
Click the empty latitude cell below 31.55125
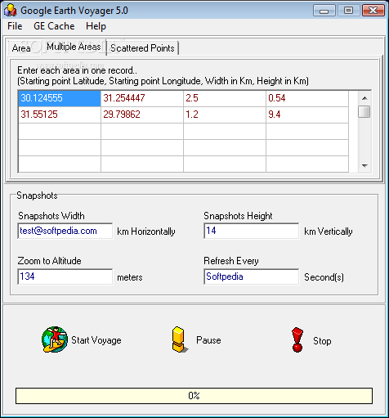pyautogui.click(x=60, y=131)
